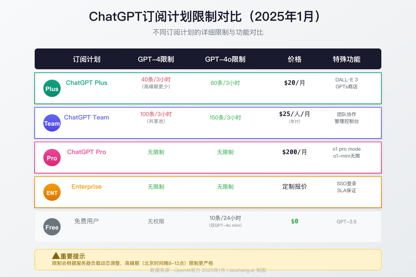Screen dimensions: 416x277
Task: Click the green $0 price
Action: (x=295, y=221)
